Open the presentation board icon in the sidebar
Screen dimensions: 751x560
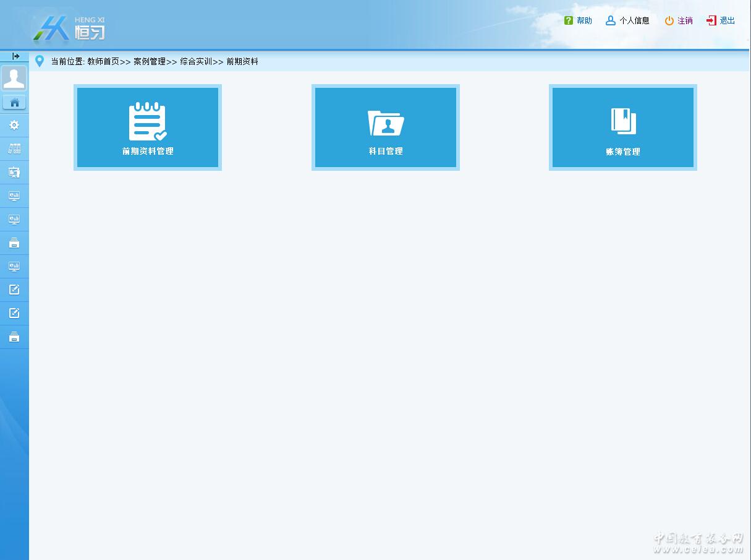[x=14, y=173]
